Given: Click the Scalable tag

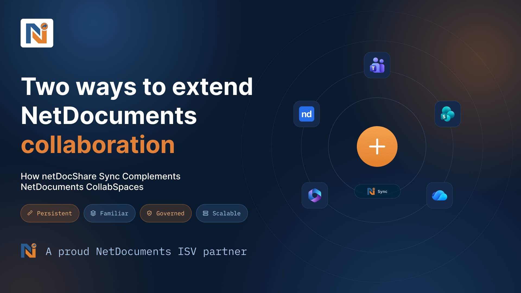Looking at the screenshot, I should (222, 213).
